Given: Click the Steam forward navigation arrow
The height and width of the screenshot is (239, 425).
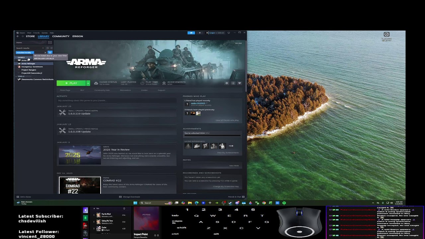Looking at the screenshot, I should 22,36.
